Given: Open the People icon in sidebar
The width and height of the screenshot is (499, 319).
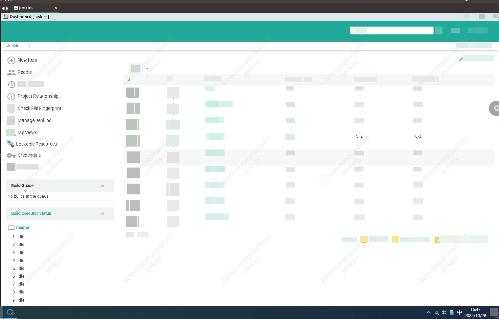Looking at the screenshot, I should coord(11,72).
